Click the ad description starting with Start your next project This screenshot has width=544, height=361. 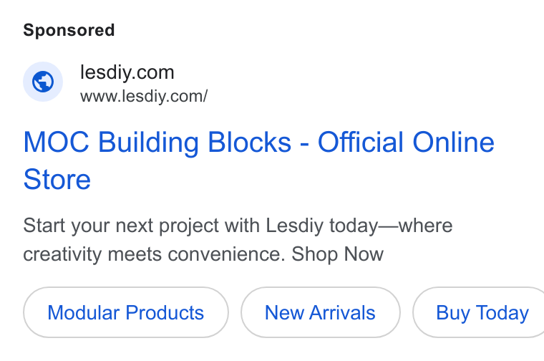pyautogui.click(x=238, y=240)
